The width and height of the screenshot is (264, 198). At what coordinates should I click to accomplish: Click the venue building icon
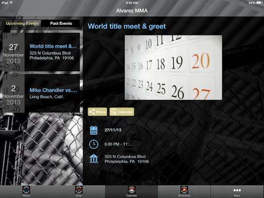click(94, 158)
